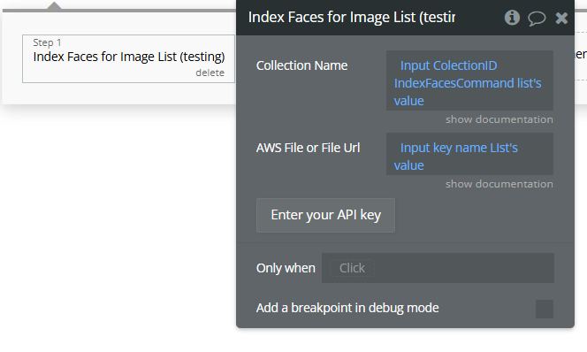Delete Step 1 using the delete link

pyautogui.click(x=210, y=73)
